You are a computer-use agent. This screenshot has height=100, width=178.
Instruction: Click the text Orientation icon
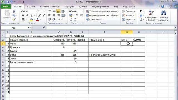pyautogui.click(x=60, y=19)
